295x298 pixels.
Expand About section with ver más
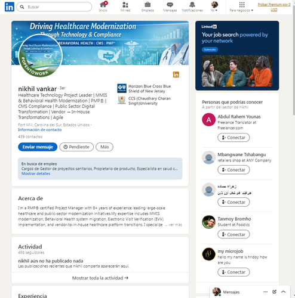point(175,225)
